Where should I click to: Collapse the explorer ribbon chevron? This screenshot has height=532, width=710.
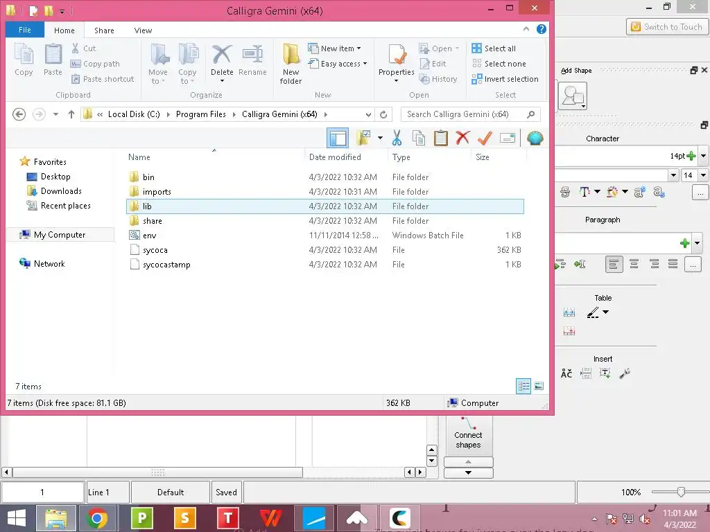tap(526, 29)
